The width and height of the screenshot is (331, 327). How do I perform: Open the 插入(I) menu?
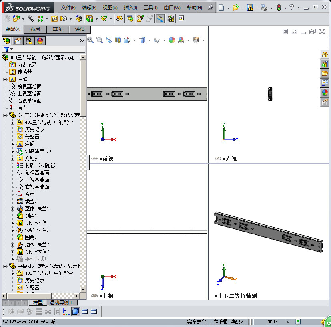(130, 8)
